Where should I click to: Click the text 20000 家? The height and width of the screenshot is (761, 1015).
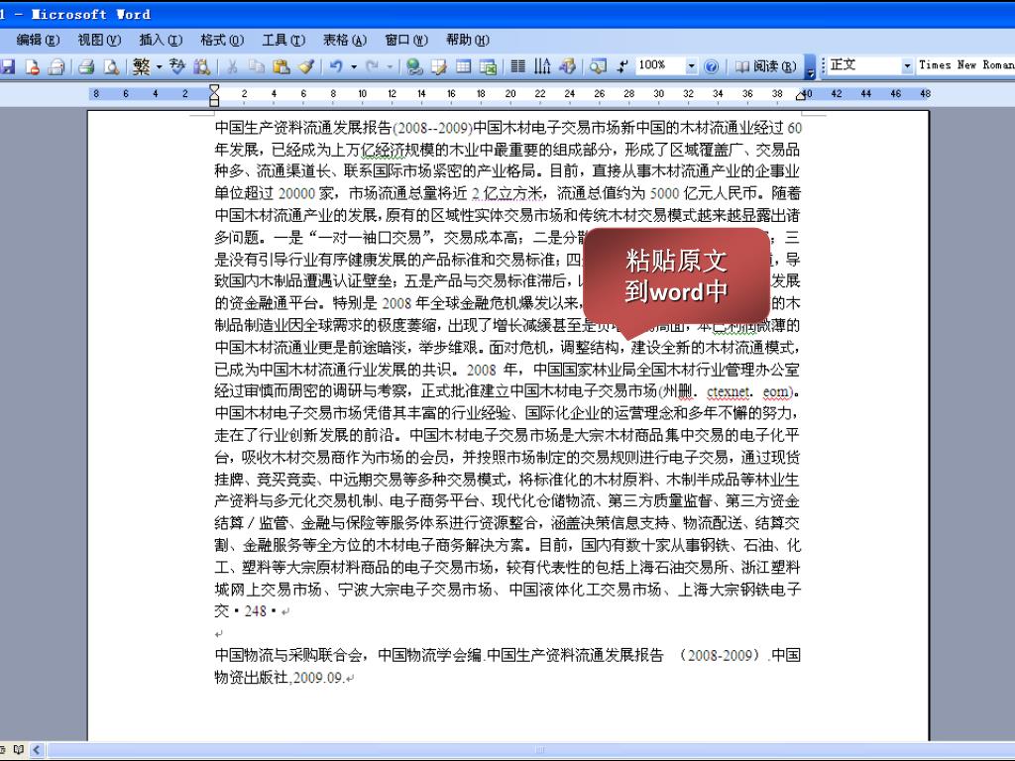pos(306,193)
